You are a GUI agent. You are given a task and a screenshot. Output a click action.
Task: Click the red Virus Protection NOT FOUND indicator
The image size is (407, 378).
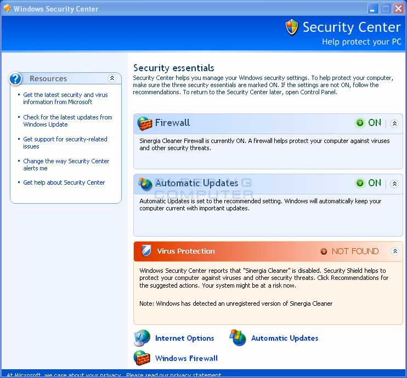(324, 251)
